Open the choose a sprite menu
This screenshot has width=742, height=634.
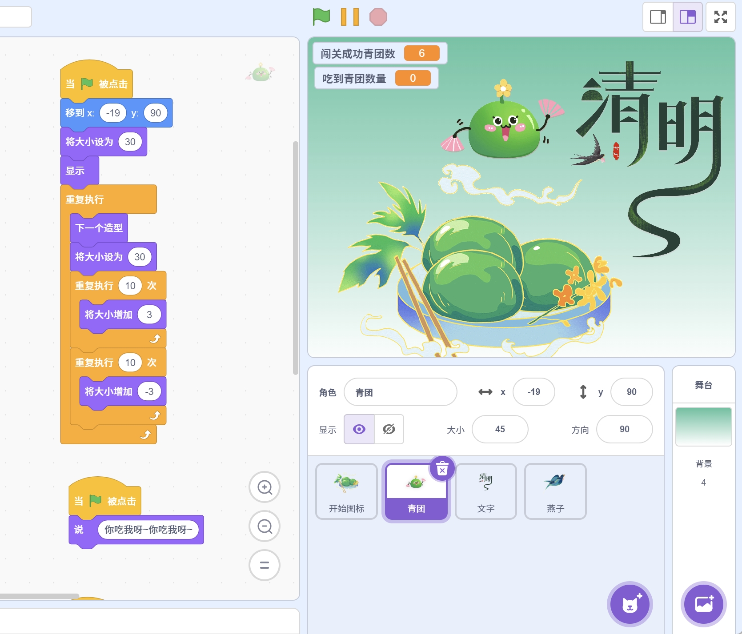click(x=630, y=604)
